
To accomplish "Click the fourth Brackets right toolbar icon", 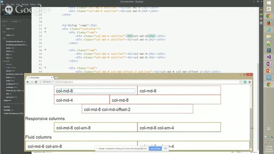I will coord(261,23).
